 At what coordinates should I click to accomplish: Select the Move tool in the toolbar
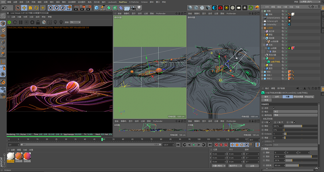point(25,8)
